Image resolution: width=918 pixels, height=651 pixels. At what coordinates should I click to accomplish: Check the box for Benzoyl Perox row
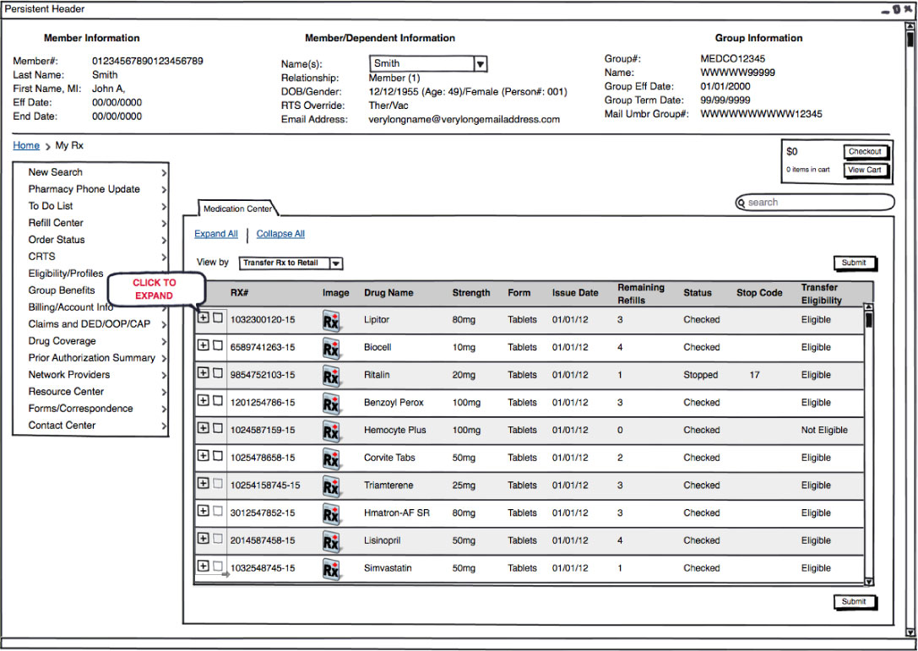point(217,400)
